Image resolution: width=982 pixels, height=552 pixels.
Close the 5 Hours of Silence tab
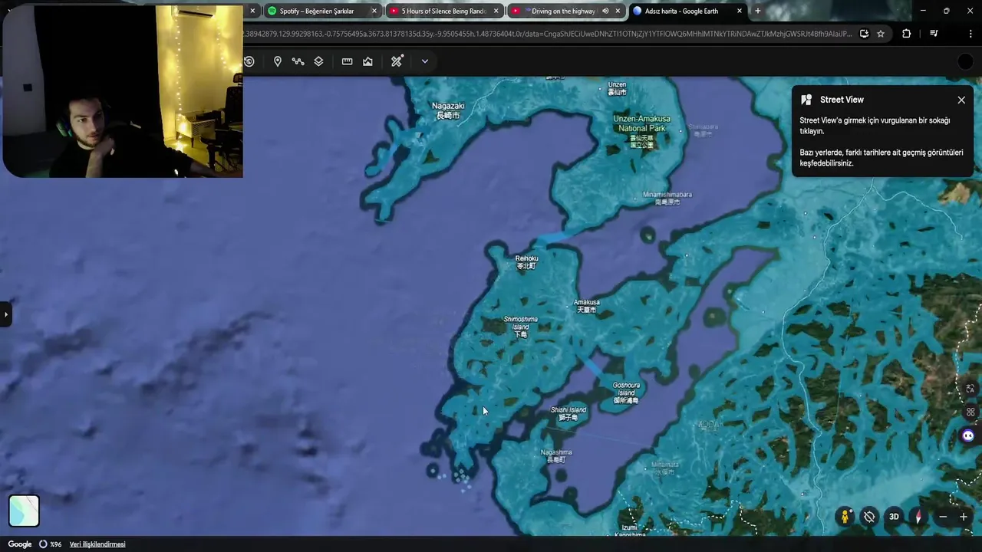tap(496, 11)
